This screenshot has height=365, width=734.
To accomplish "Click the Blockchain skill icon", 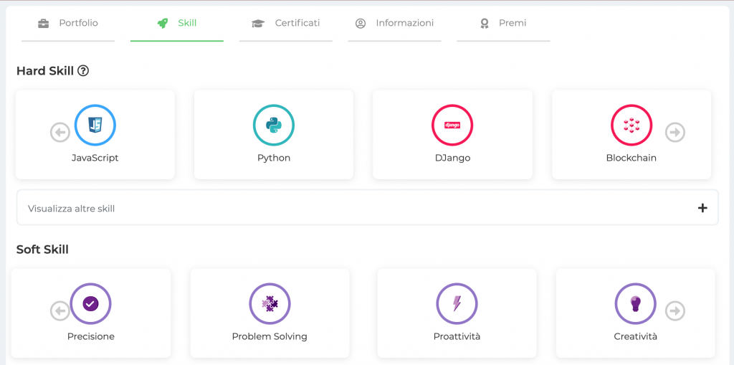I will click(x=631, y=125).
